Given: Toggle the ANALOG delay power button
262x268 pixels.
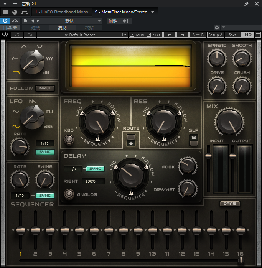Looking at the screenshot, I should [69, 194].
